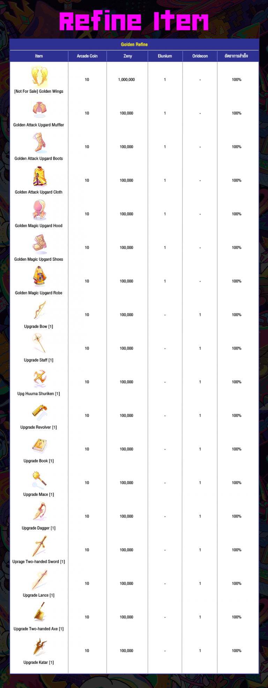Click the Golden Refine table title

point(134,44)
